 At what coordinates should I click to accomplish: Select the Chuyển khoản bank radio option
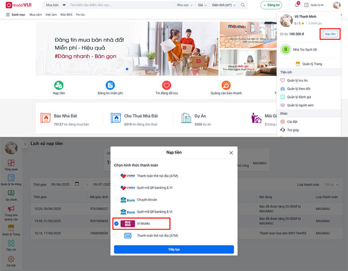coord(117,200)
